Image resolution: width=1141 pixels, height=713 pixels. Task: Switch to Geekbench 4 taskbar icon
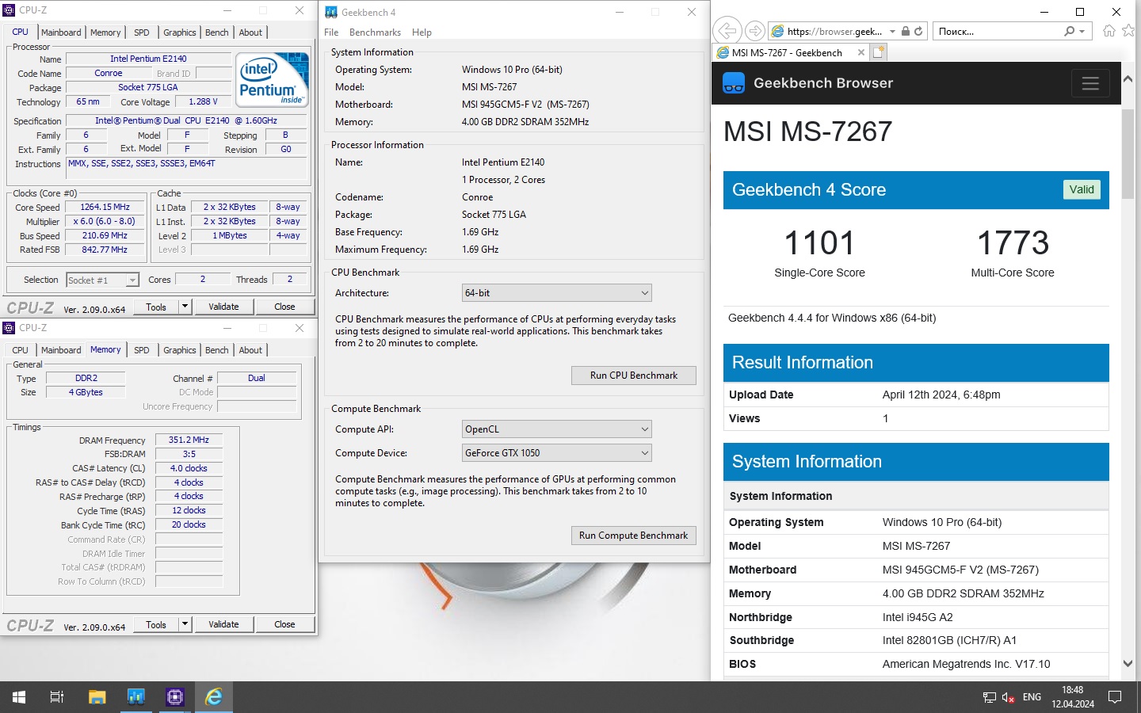pos(136,697)
